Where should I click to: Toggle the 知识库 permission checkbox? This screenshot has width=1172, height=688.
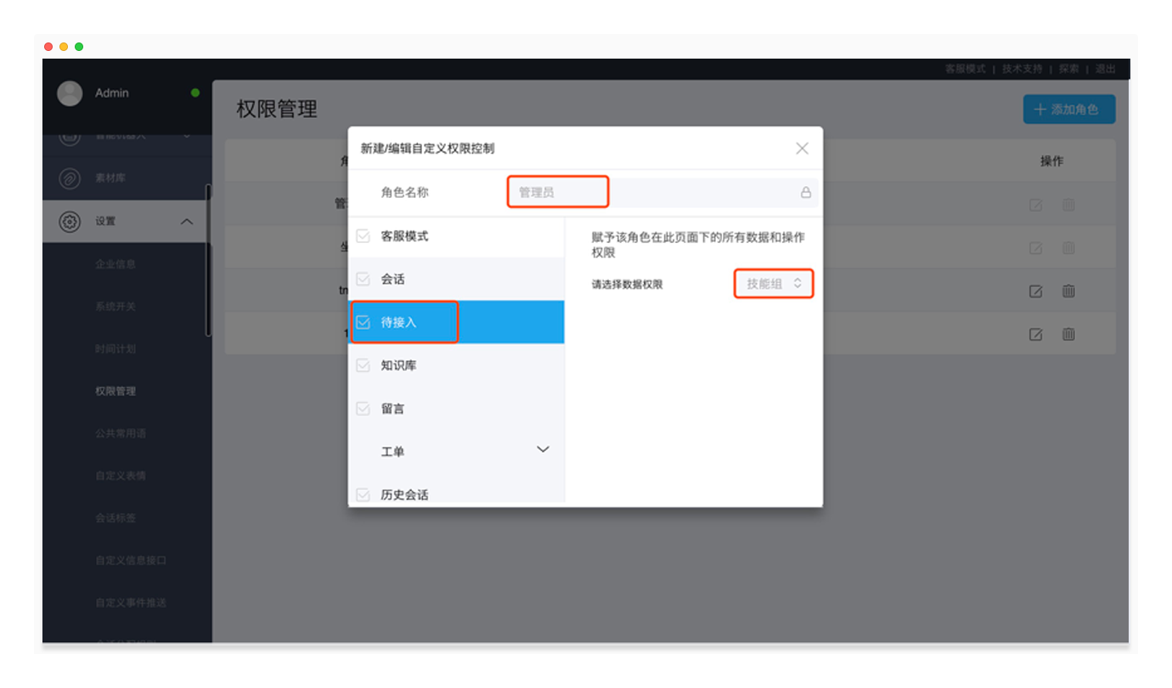click(x=363, y=365)
